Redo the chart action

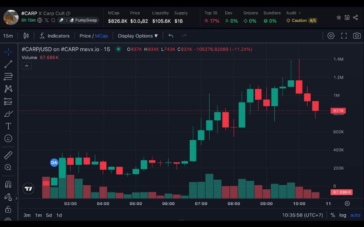(x=184, y=36)
